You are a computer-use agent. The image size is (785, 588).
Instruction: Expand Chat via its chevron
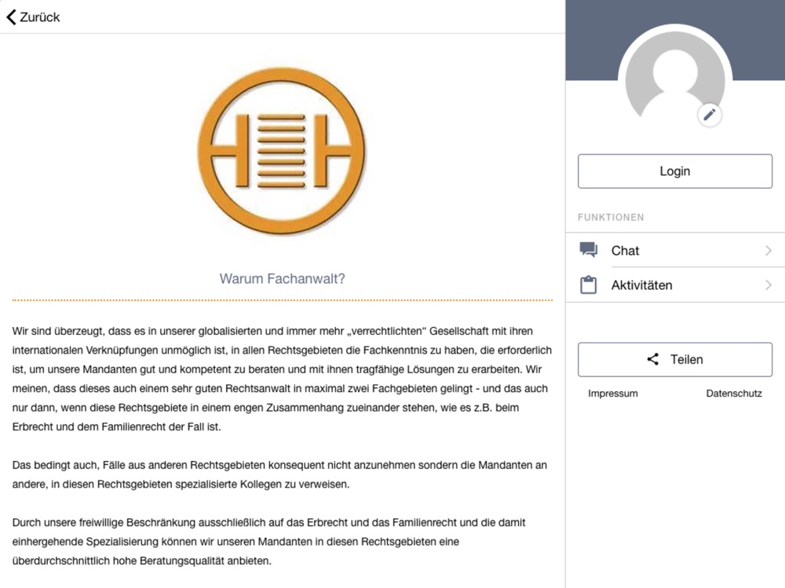click(x=769, y=251)
